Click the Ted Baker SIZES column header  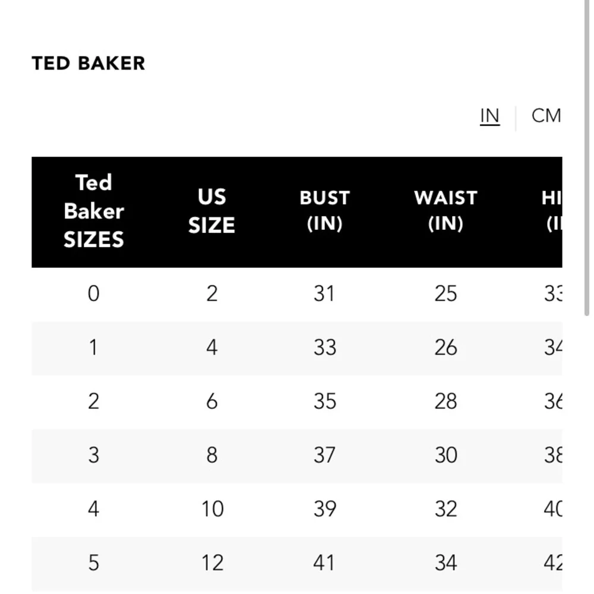[94, 211]
